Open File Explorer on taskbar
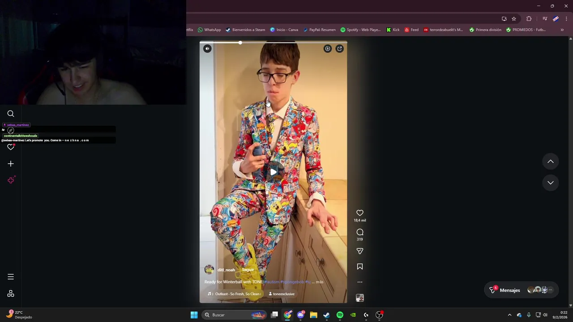573x322 pixels. click(313, 315)
